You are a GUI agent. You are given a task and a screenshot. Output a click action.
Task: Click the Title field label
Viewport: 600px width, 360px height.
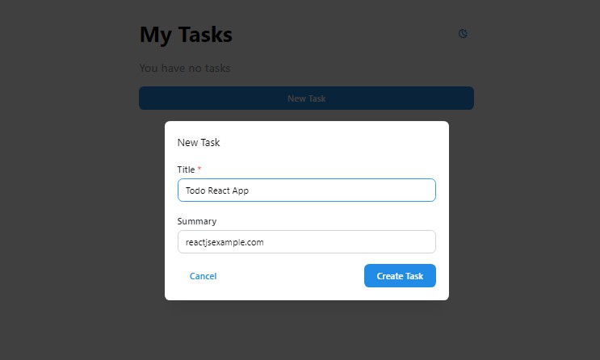click(x=186, y=170)
